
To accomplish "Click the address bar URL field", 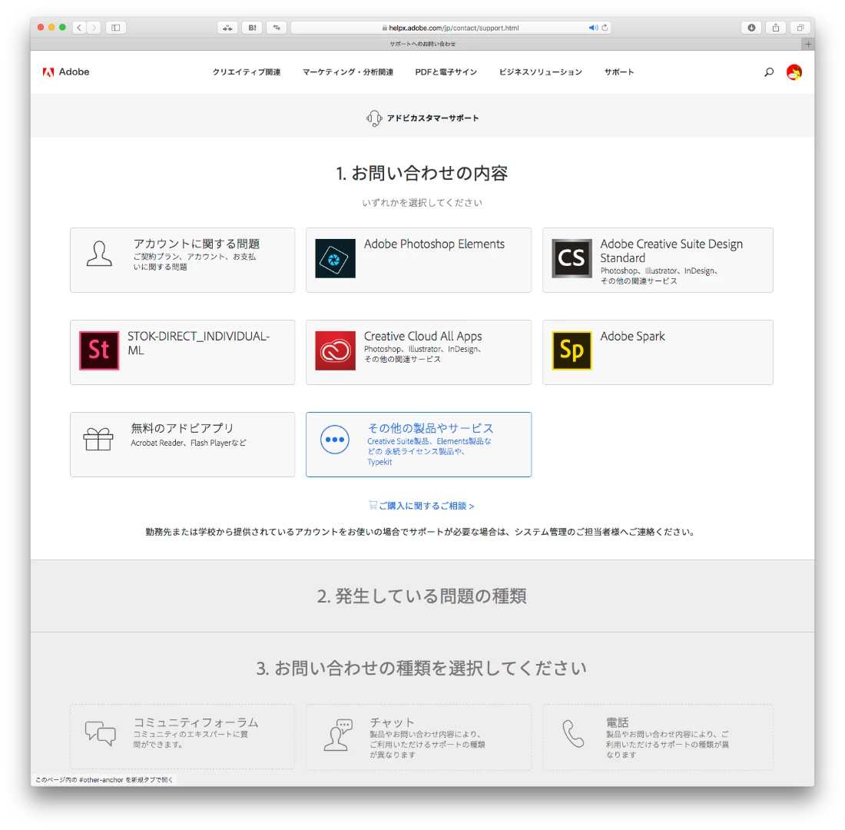I will (x=450, y=28).
